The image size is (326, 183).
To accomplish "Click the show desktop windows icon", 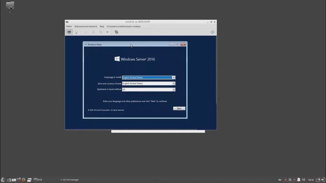I will [29, 180].
